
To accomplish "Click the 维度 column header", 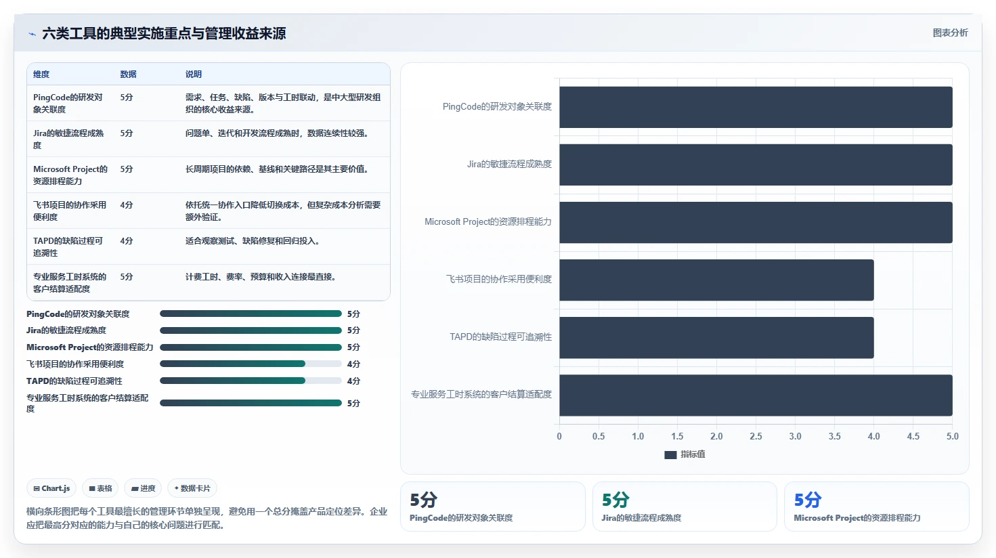I will (x=41, y=74).
